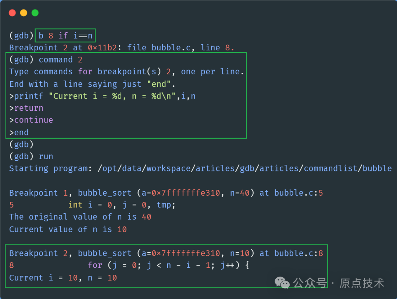Click the '>return' command line

point(26,108)
